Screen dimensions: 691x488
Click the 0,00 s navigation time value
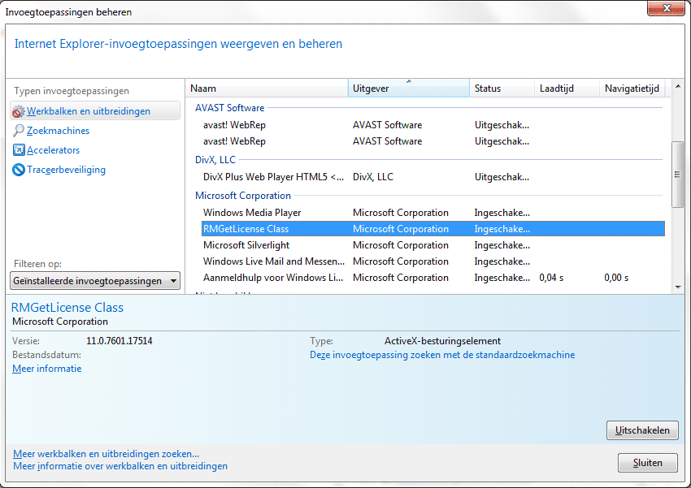tap(616, 278)
